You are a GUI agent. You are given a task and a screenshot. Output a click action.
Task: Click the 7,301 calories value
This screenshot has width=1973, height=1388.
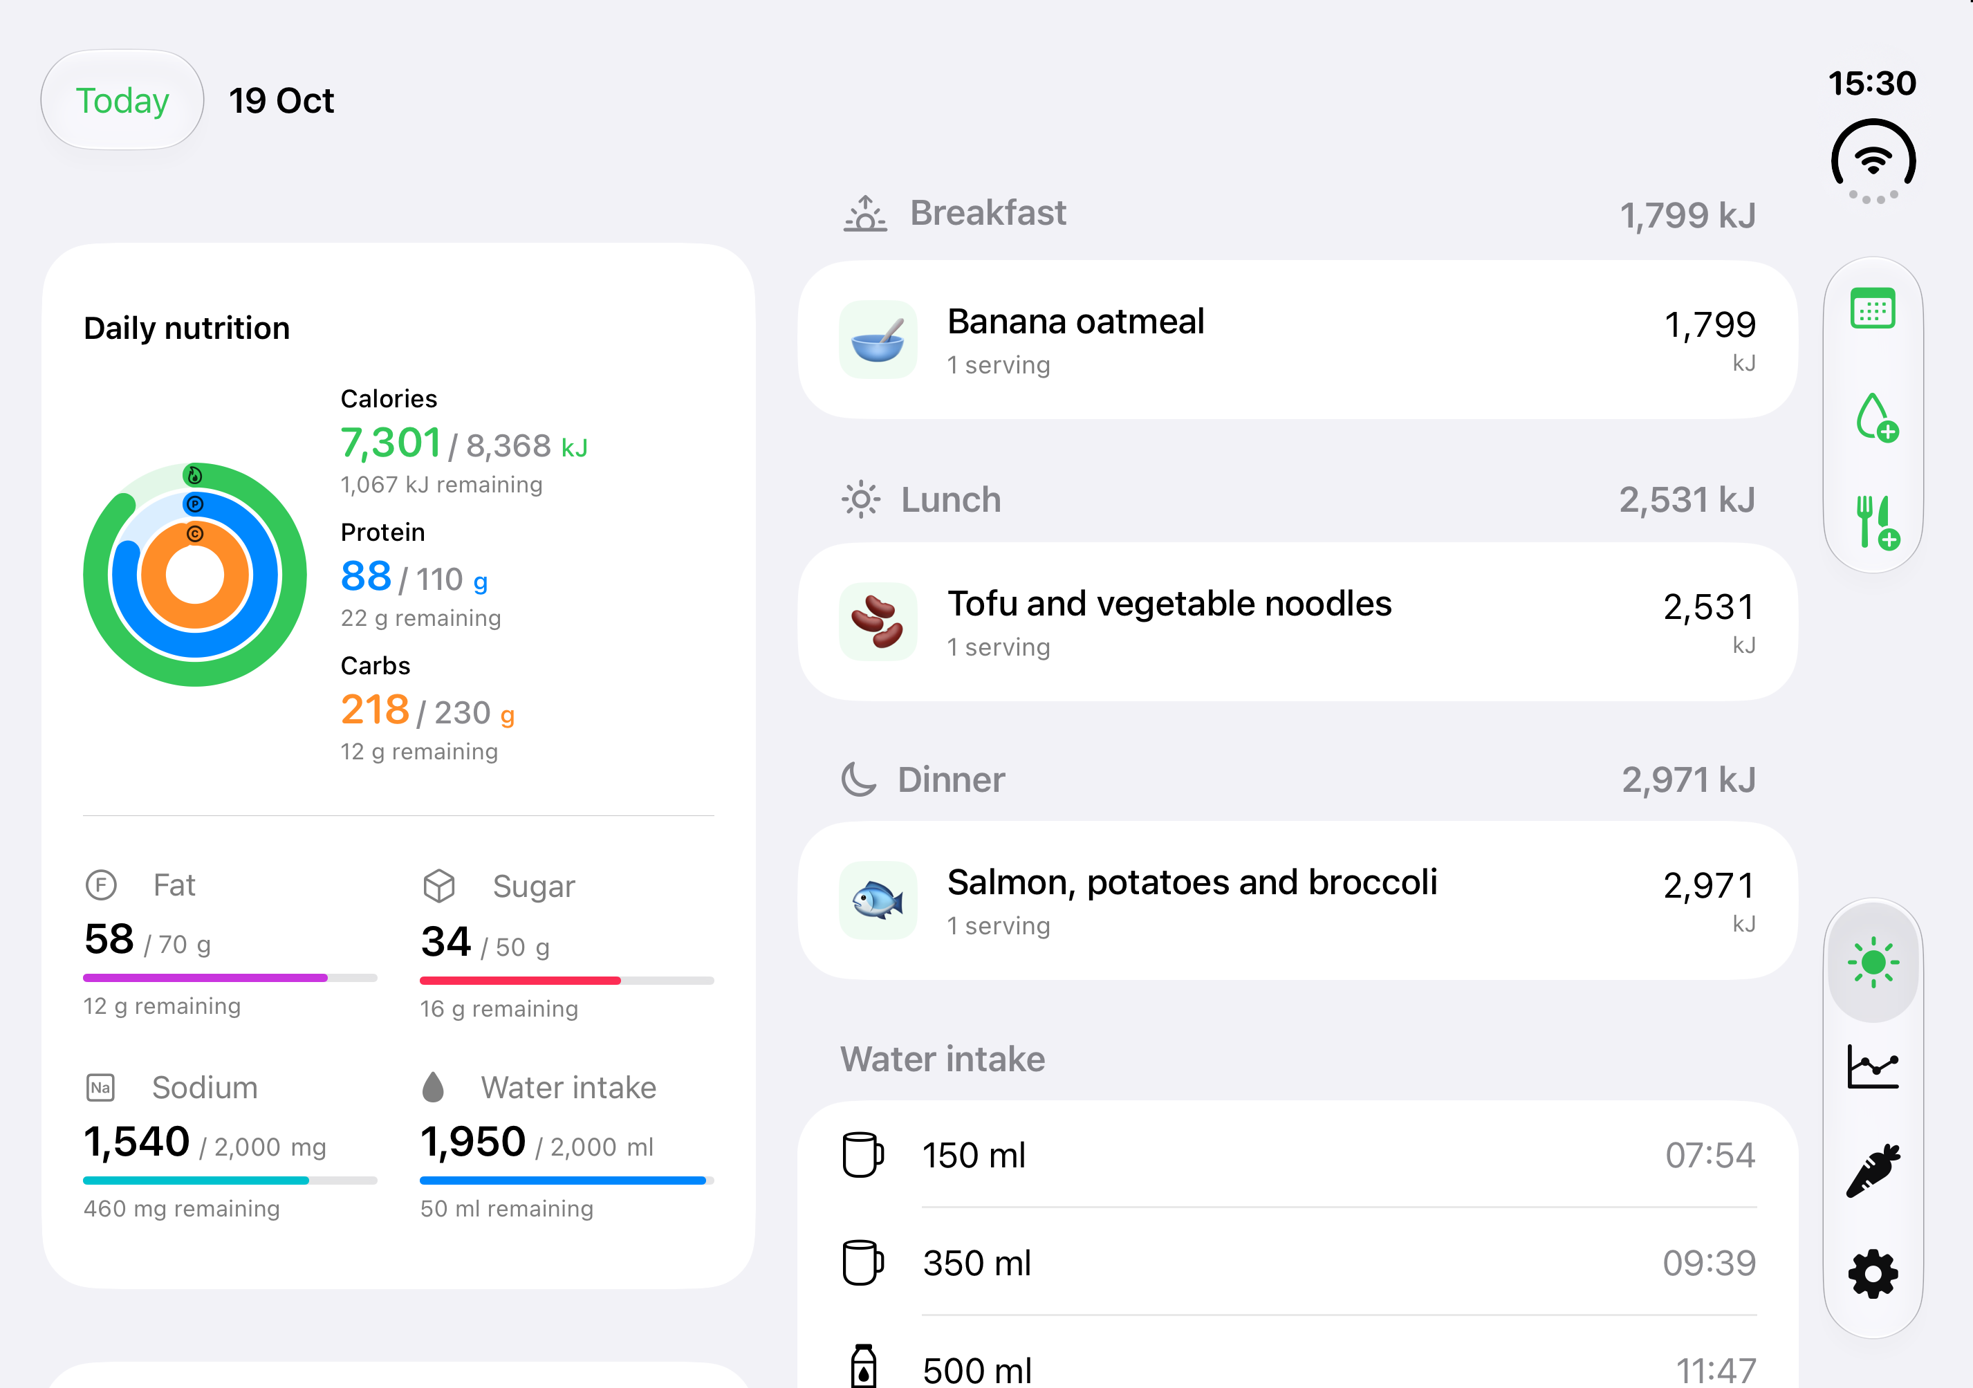(x=391, y=443)
